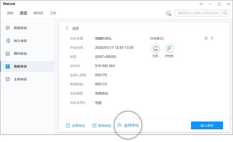Switch attendees to grid view
Viewport: 233px width, 142px height.
(x=206, y=38)
